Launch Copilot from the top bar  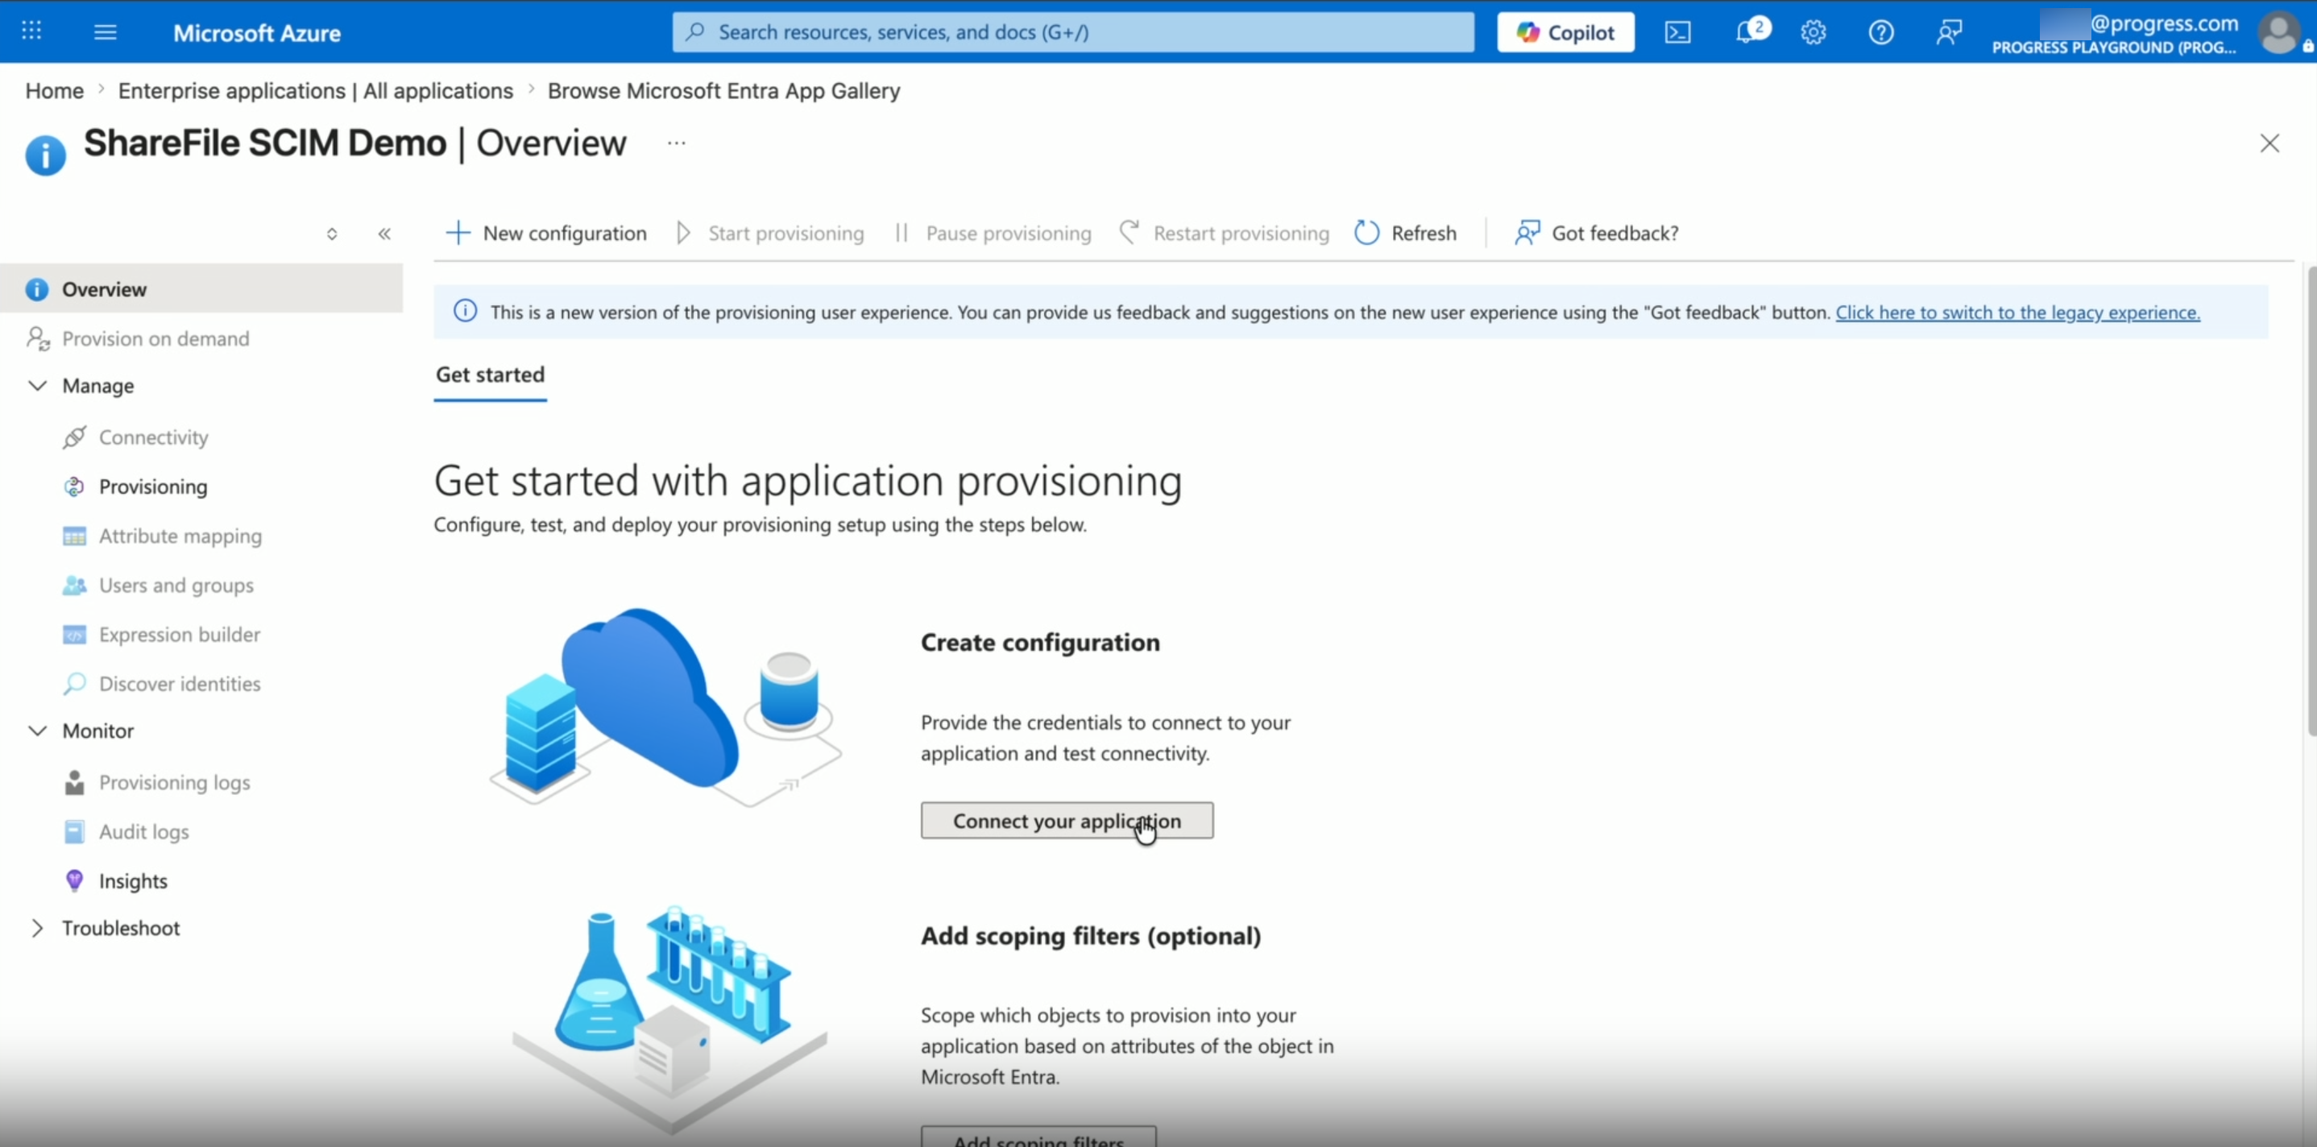(x=1565, y=32)
